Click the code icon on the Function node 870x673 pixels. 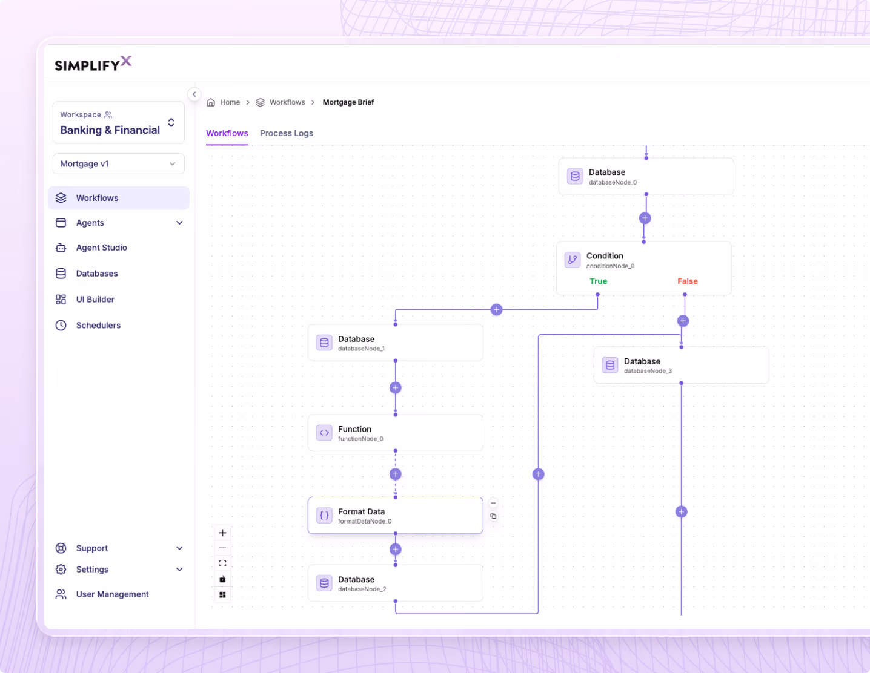click(x=324, y=433)
